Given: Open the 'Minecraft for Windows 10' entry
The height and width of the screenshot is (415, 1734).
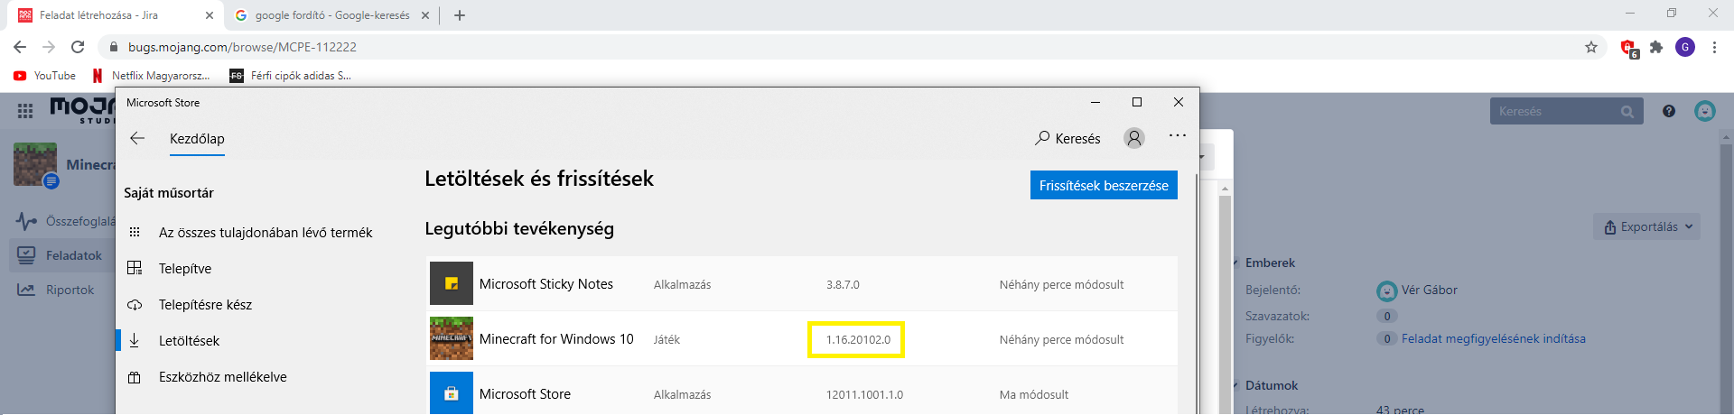Looking at the screenshot, I should pyautogui.click(x=802, y=339).
